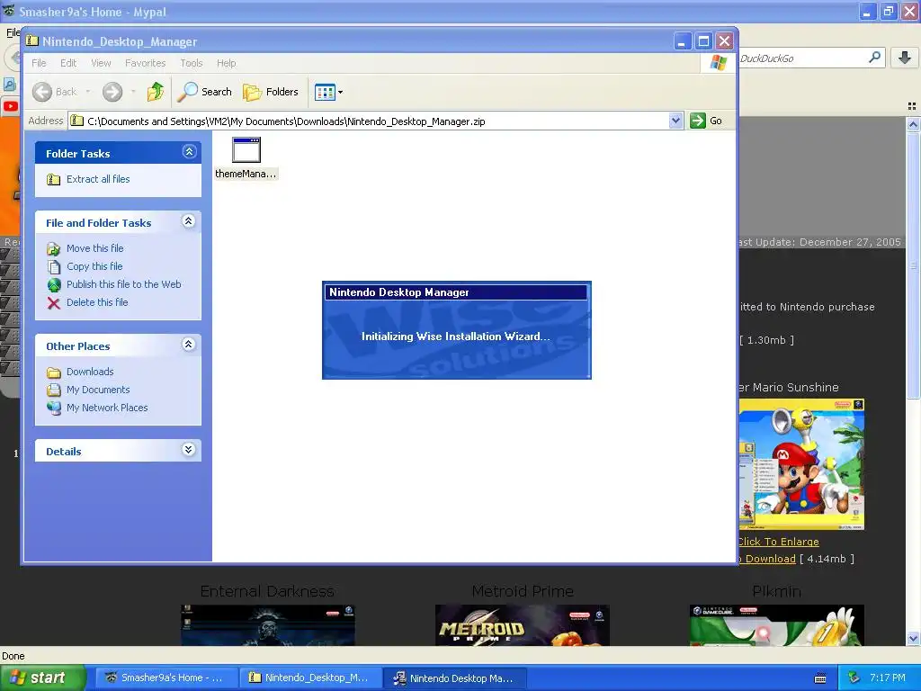This screenshot has width=921, height=691.
Task: Click Copy this file
Action: pos(94,266)
